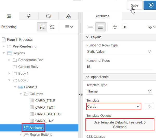156x138 pixels.
Task: Open Template Options button
Action: [120, 125]
